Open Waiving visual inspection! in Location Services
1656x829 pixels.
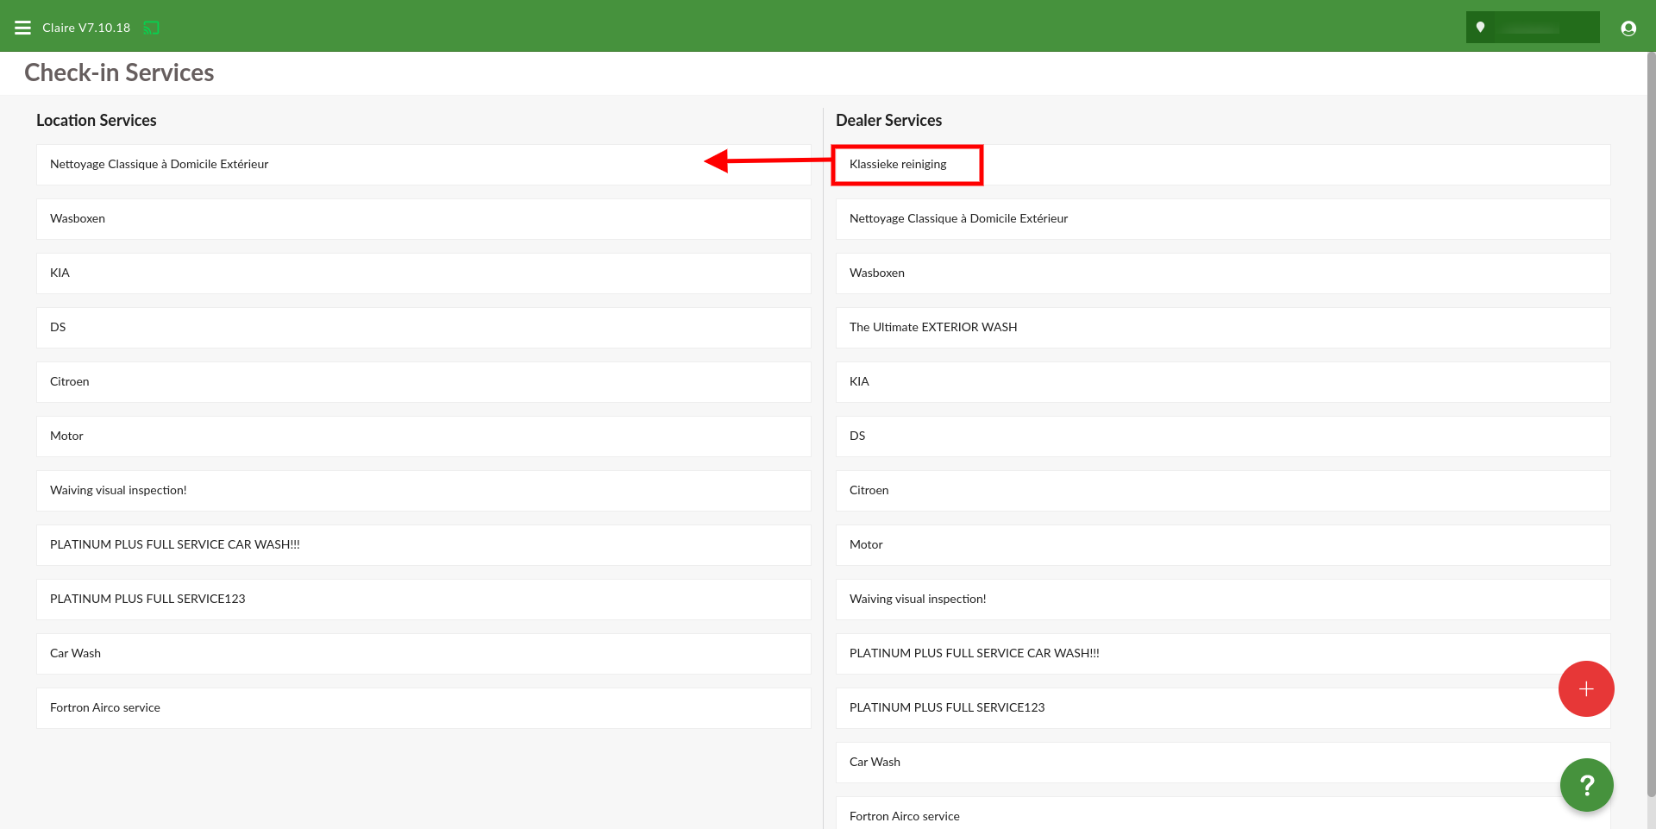[423, 490]
